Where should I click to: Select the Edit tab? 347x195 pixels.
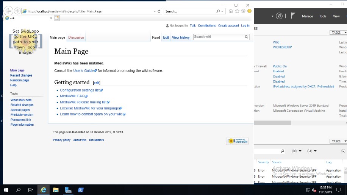(x=166, y=37)
